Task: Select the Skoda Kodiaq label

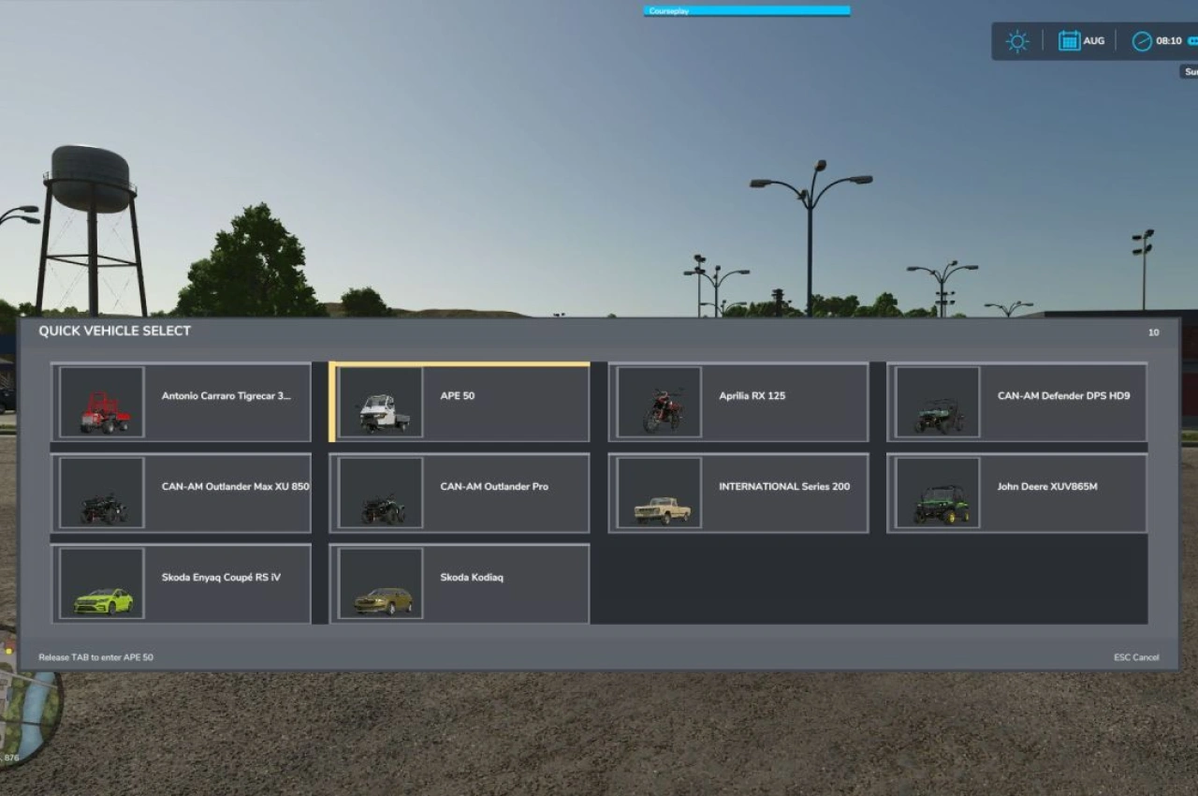Action: pyautogui.click(x=472, y=578)
